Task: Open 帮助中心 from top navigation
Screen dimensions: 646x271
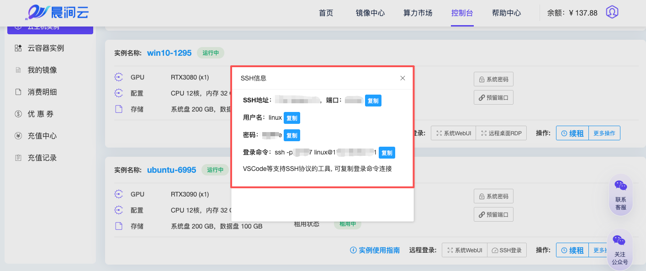Action: (x=506, y=13)
